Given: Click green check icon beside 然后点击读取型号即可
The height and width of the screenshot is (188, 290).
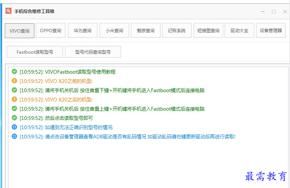Looking at the screenshot, I should click(x=14, y=118).
